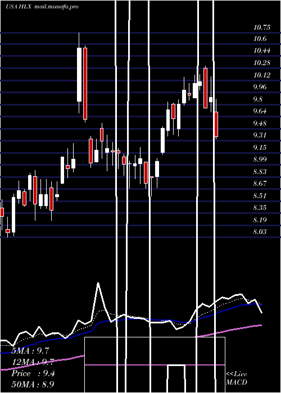Viewport: 281px width, 393px height.
Task: Click the 10.44 price axis label
Action: coord(262,51)
